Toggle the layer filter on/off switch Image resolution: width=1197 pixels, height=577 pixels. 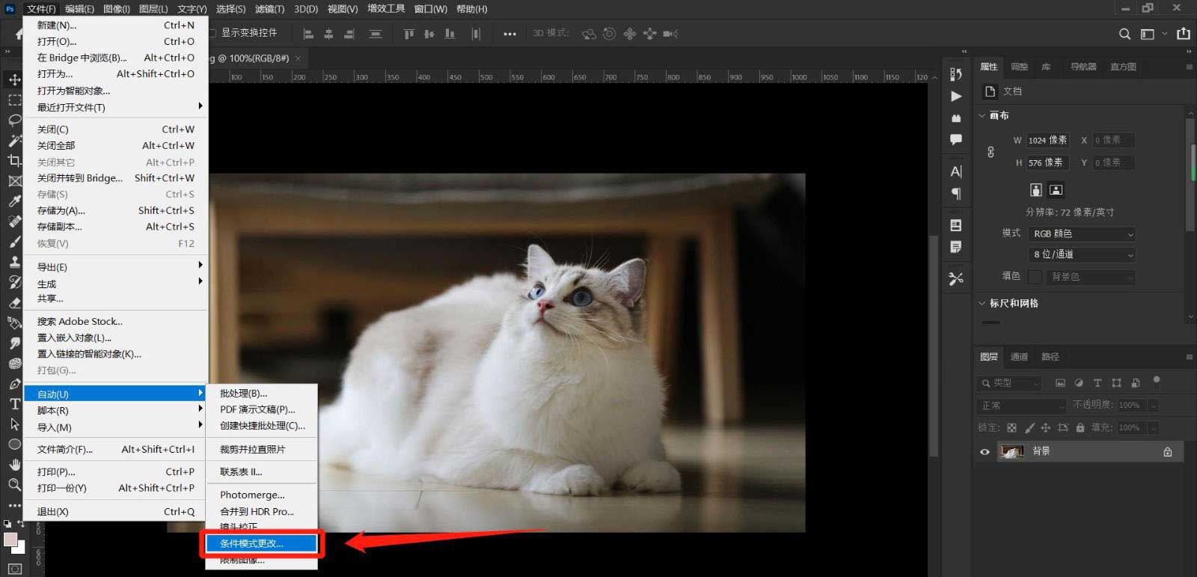(x=1157, y=382)
